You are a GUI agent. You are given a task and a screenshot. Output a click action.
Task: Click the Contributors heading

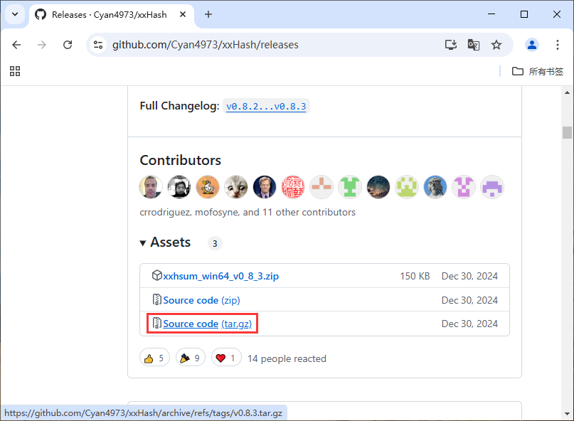[181, 160]
